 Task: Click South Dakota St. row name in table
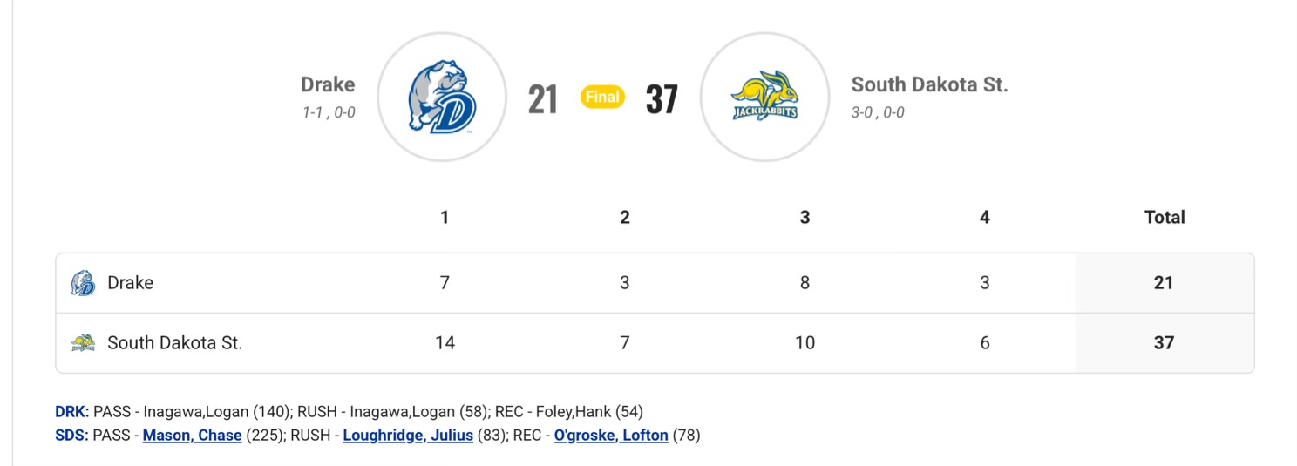point(174,343)
